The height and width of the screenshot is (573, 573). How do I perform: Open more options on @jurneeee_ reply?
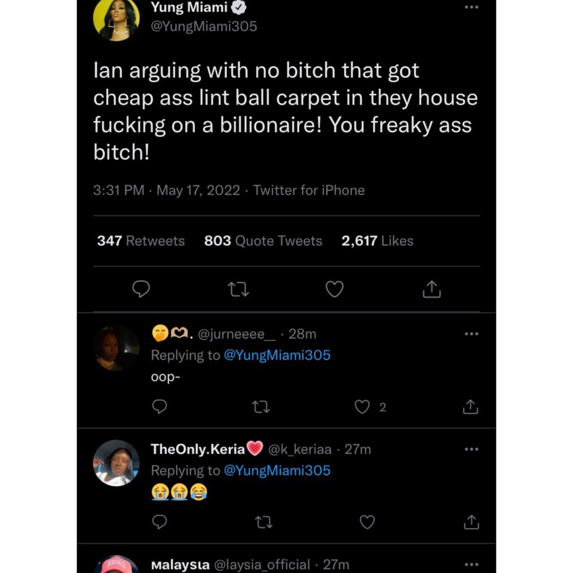pyautogui.click(x=471, y=334)
